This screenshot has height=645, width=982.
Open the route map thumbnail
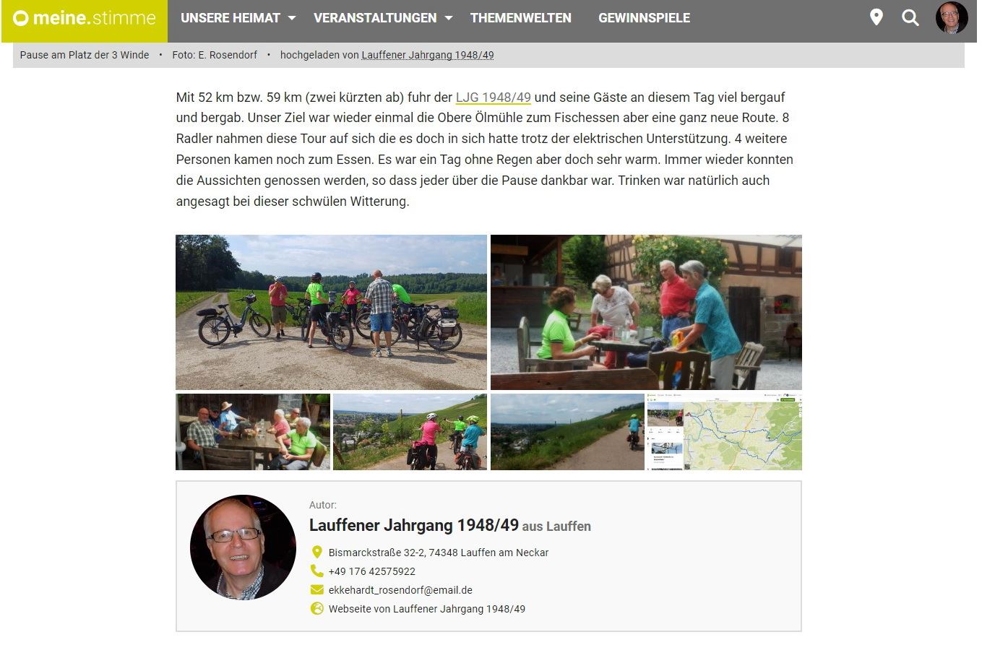pos(724,432)
